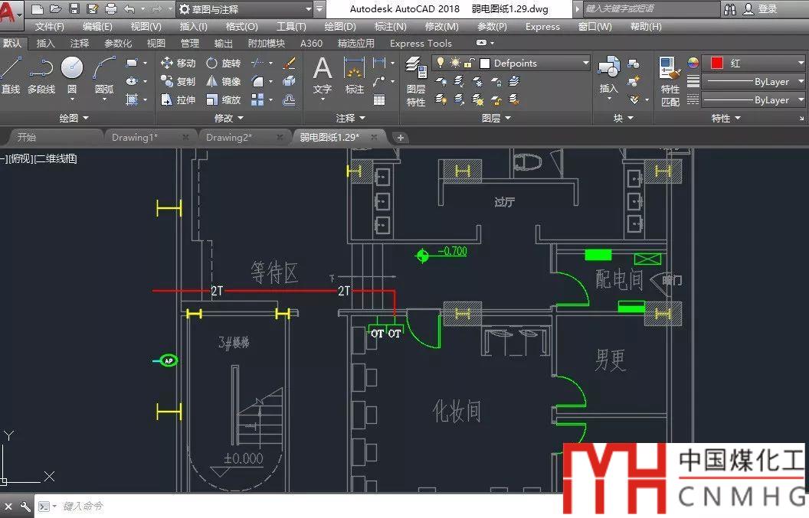This screenshot has height=518, width=809.
Task: Open the Defpoints layer dropdown
Action: coord(586,63)
